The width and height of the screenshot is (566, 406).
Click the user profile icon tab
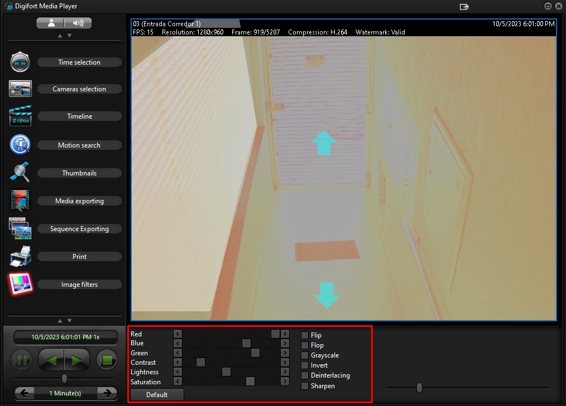tap(51, 23)
